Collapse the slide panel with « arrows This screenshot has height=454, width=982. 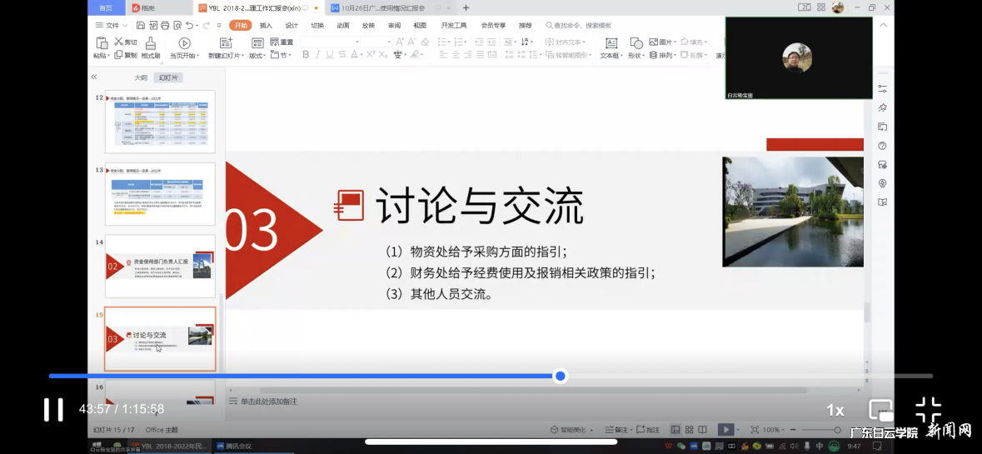click(x=94, y=77)
